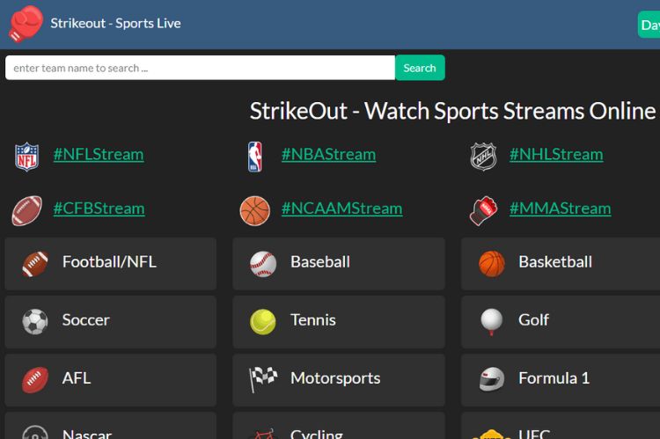Viewport: 660px width, 439px height.
Task: Click the tennis ball icon
Action: 263,322
